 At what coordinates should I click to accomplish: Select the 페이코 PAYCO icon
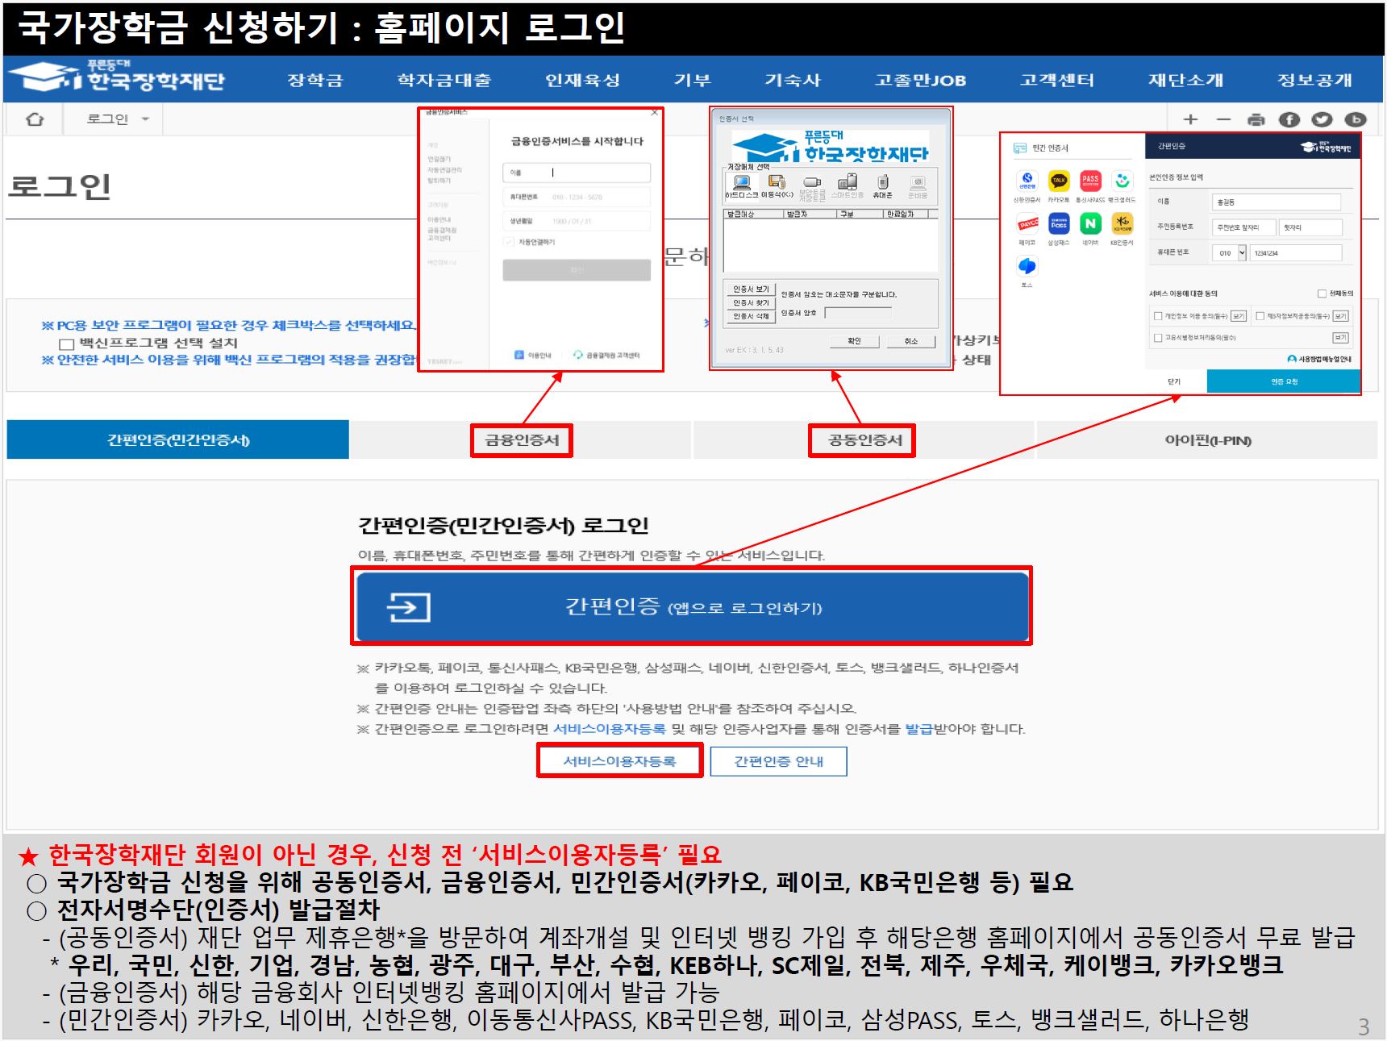[1027, 223]
